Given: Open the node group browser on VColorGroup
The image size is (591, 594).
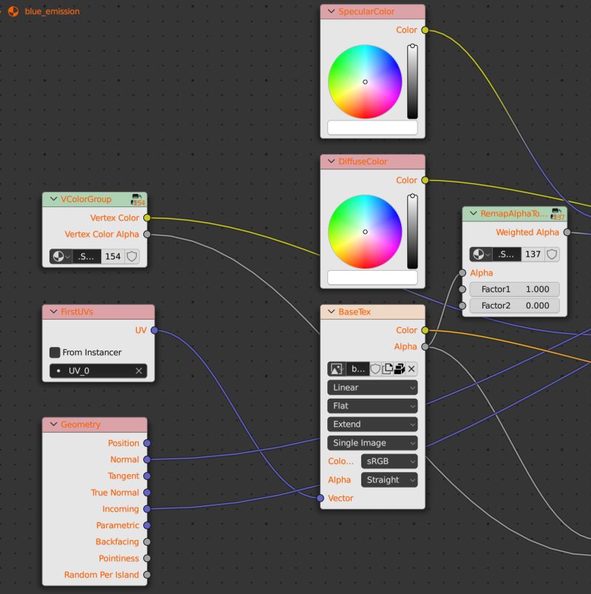Looking at the screenshot, I should pos(59,257).
